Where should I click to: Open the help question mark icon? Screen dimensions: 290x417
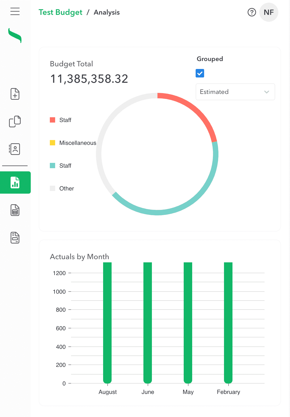(252, 12)
